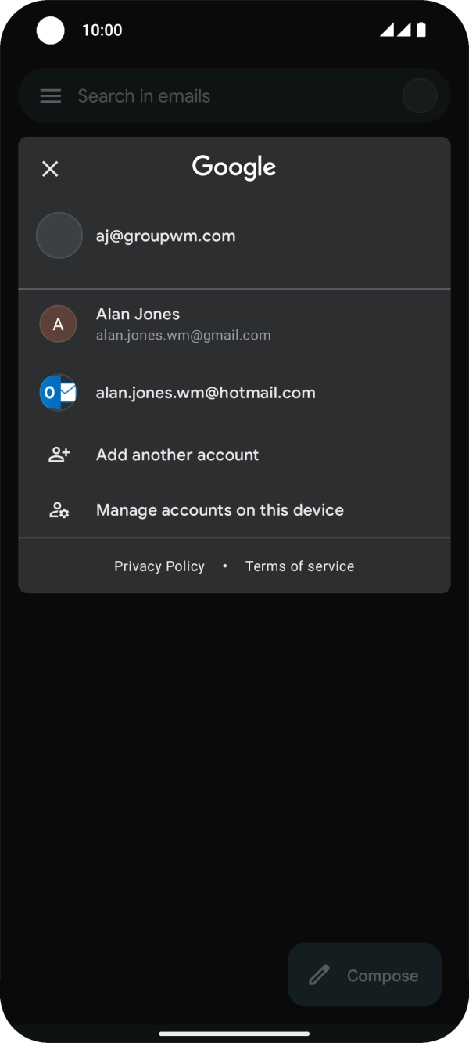Tap the manage accounts gear icon
This screenshot has width=469, height=1043.
[x=59, y=510]
